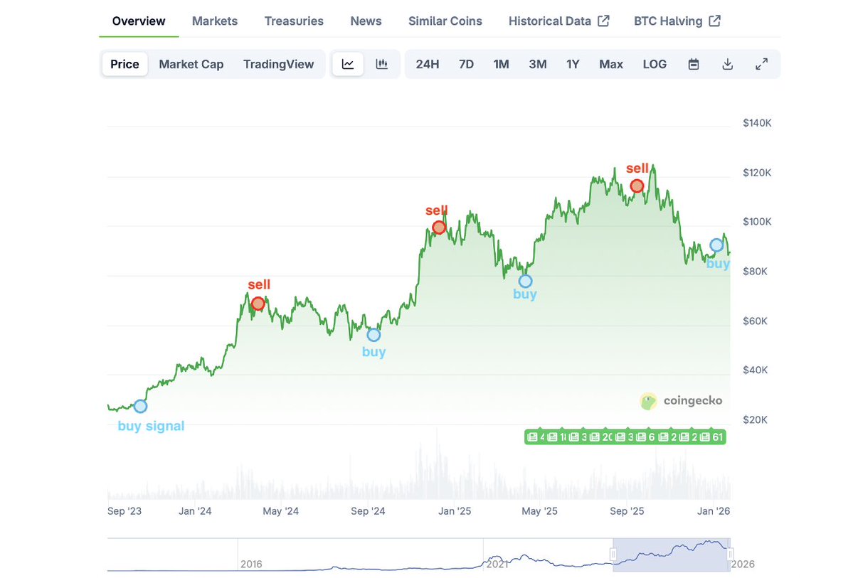The height and width of the screenshot is (578, 853).
Task: Open the News tab
Action: (x=366, y=21)
